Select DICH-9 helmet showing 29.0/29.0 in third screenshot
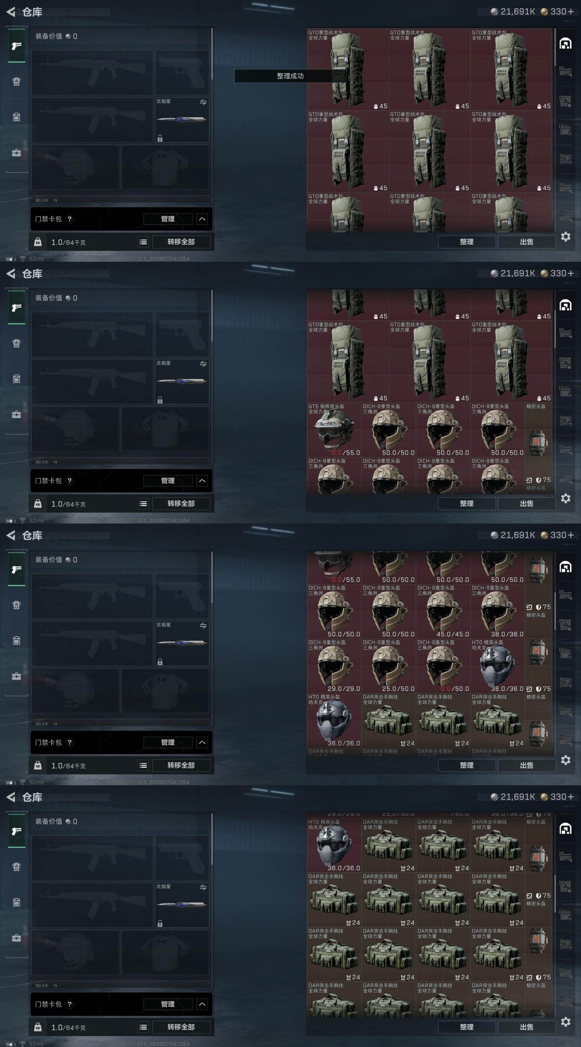The width and height of the screenshot is (581, 1047). [334, 666]
